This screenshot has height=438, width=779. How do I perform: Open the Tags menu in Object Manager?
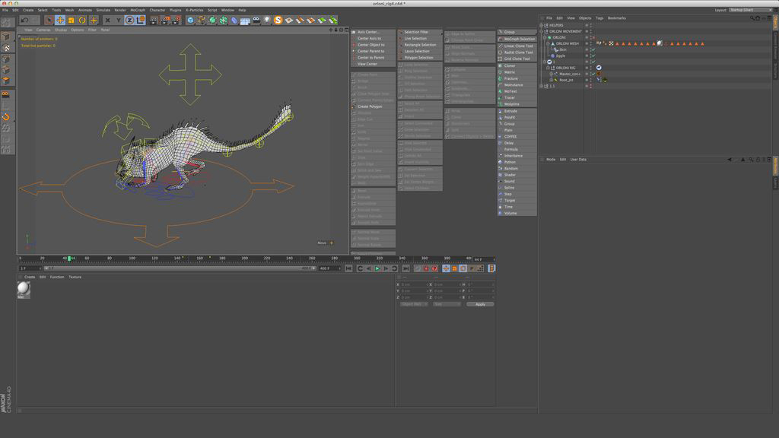point(599,17)
